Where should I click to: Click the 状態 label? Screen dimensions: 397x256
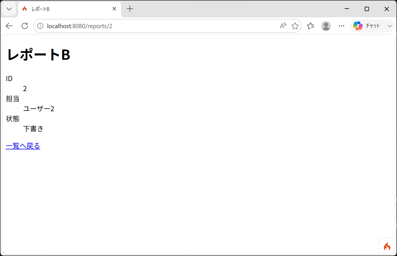(13, 119)
